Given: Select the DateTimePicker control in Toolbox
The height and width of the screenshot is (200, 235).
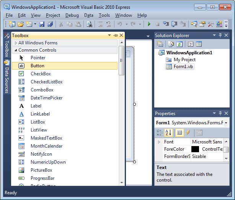Looking at the screenshot, I should pyautogui.click(x=65, y=98).
